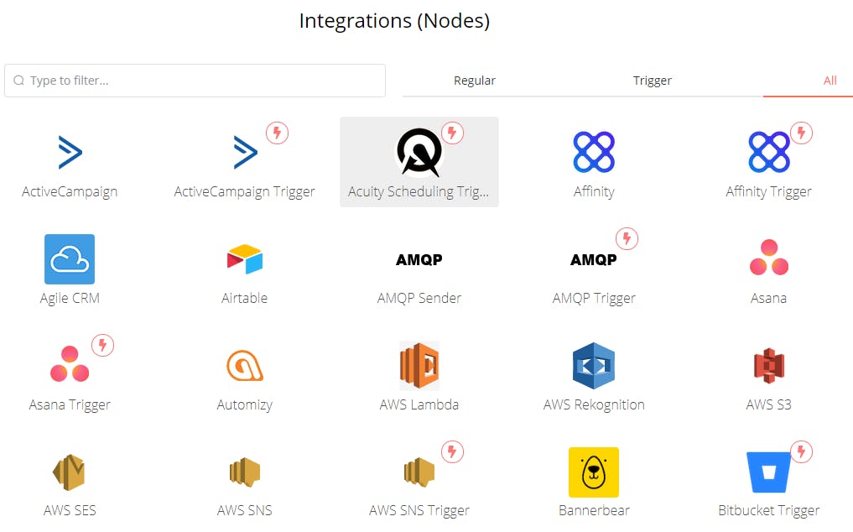The width and height of the screenshot is (853, 532).
Task: Choose the Bannerbear node icon
Action: click(594, 472)
